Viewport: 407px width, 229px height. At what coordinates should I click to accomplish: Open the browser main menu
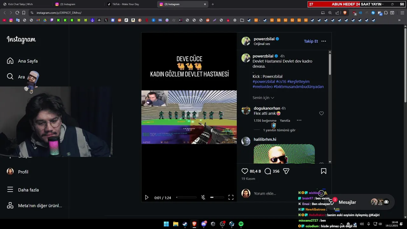(402, 13)
